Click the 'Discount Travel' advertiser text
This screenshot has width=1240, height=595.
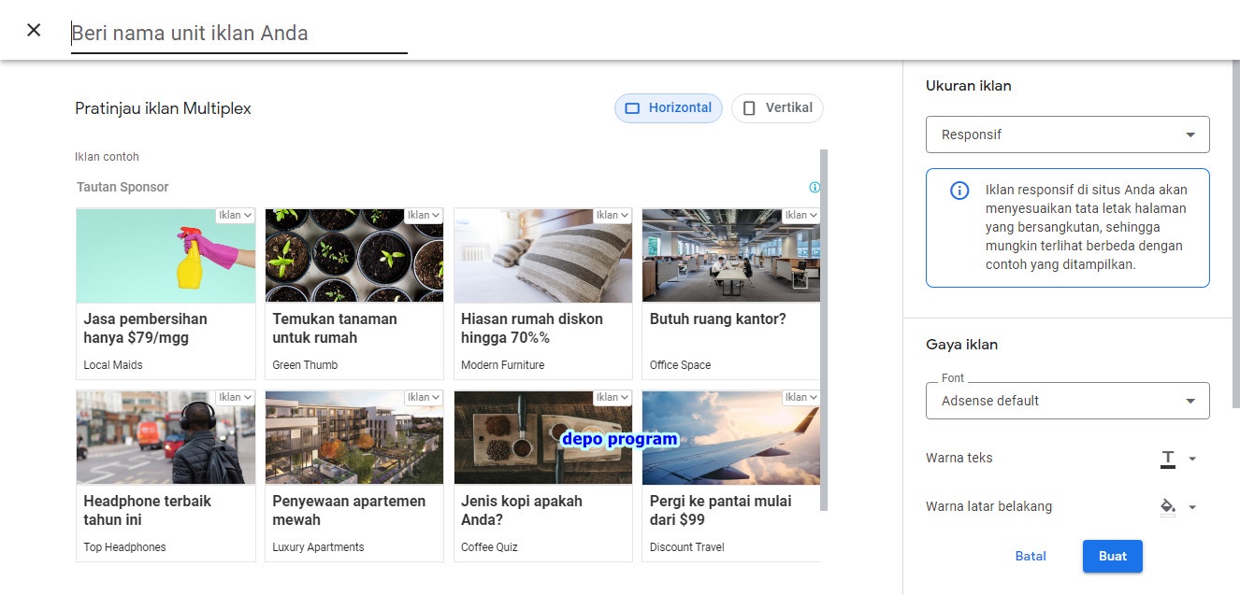687,547
